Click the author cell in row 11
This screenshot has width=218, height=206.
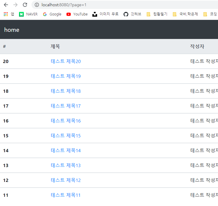(204, 195)
